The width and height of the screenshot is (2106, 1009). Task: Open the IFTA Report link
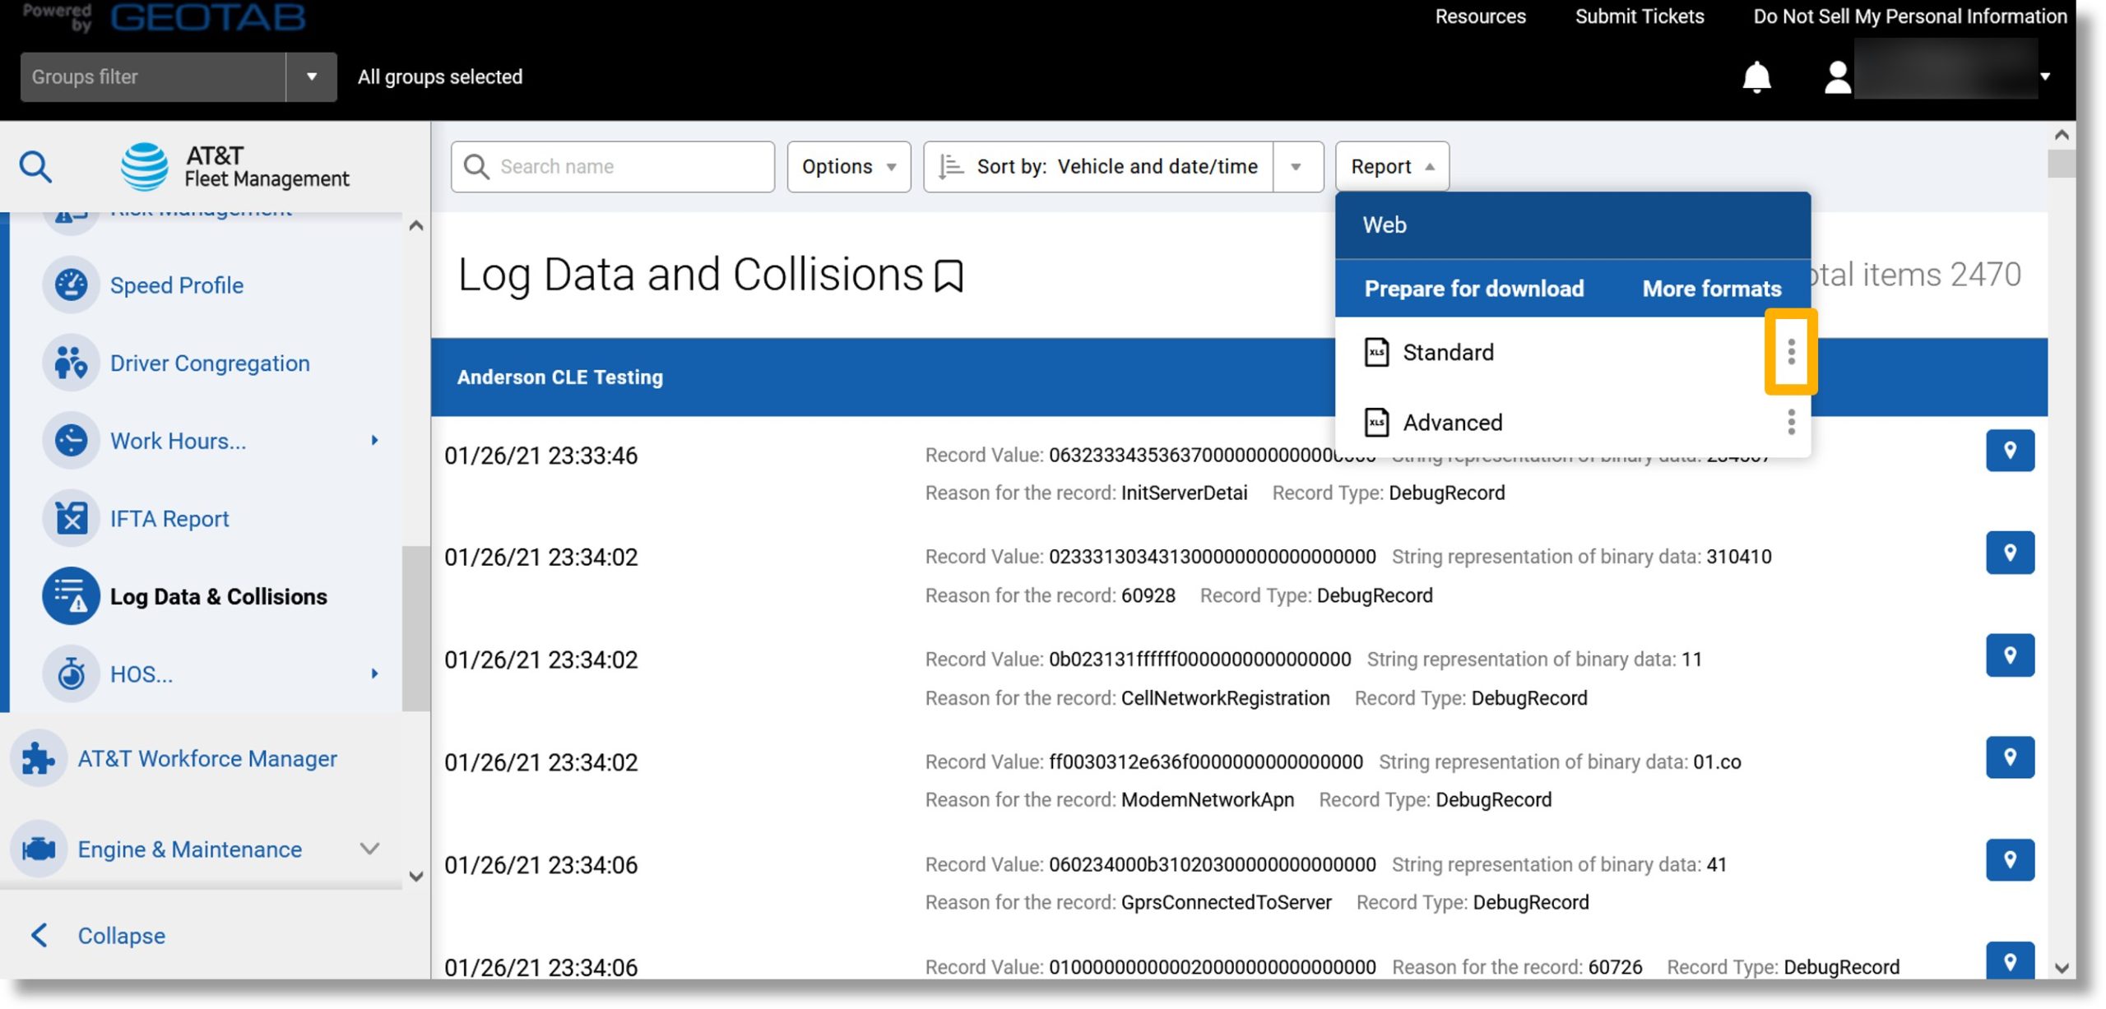(x=169, y=518)
